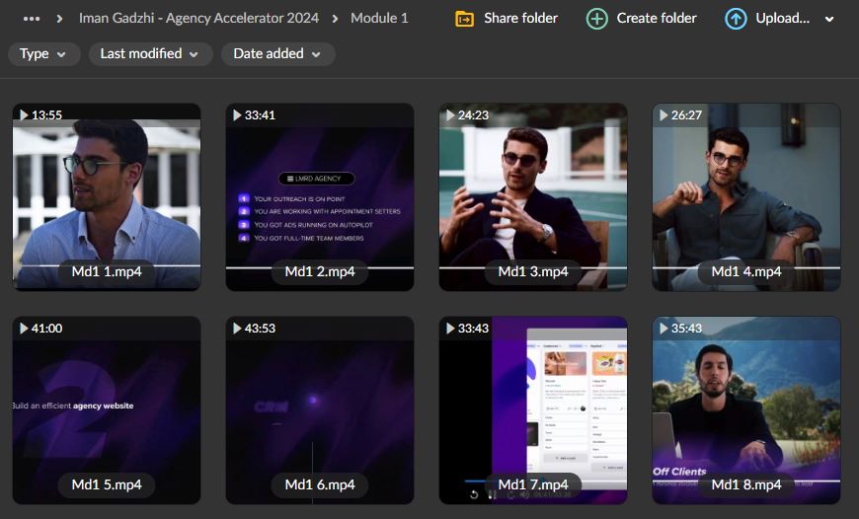Select the Md1 2.mp4 file name label

[320, 271]
